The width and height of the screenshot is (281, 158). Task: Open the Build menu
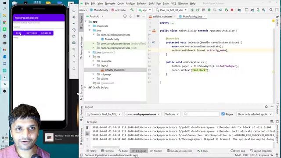coord(151,4)
